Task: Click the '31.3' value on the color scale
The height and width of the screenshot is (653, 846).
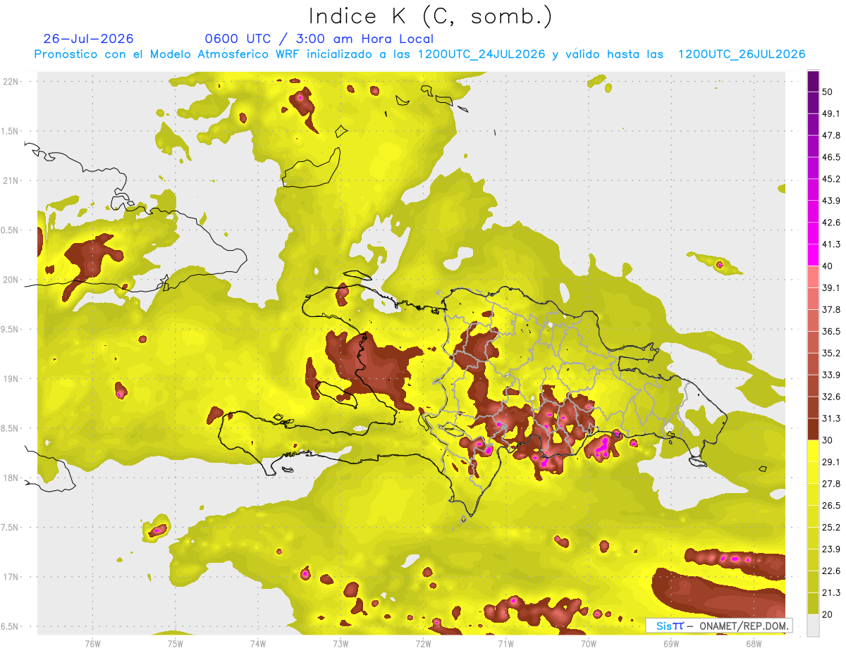Action: 830,419
